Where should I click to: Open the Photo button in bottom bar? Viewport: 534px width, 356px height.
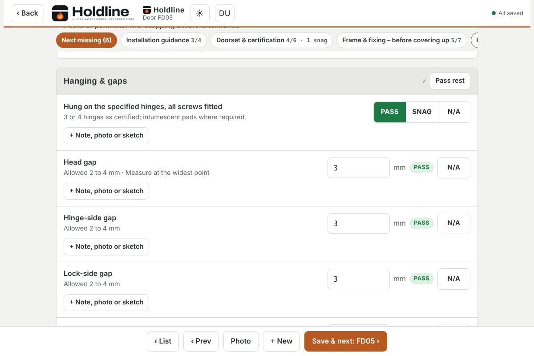[x=241, y=341]
